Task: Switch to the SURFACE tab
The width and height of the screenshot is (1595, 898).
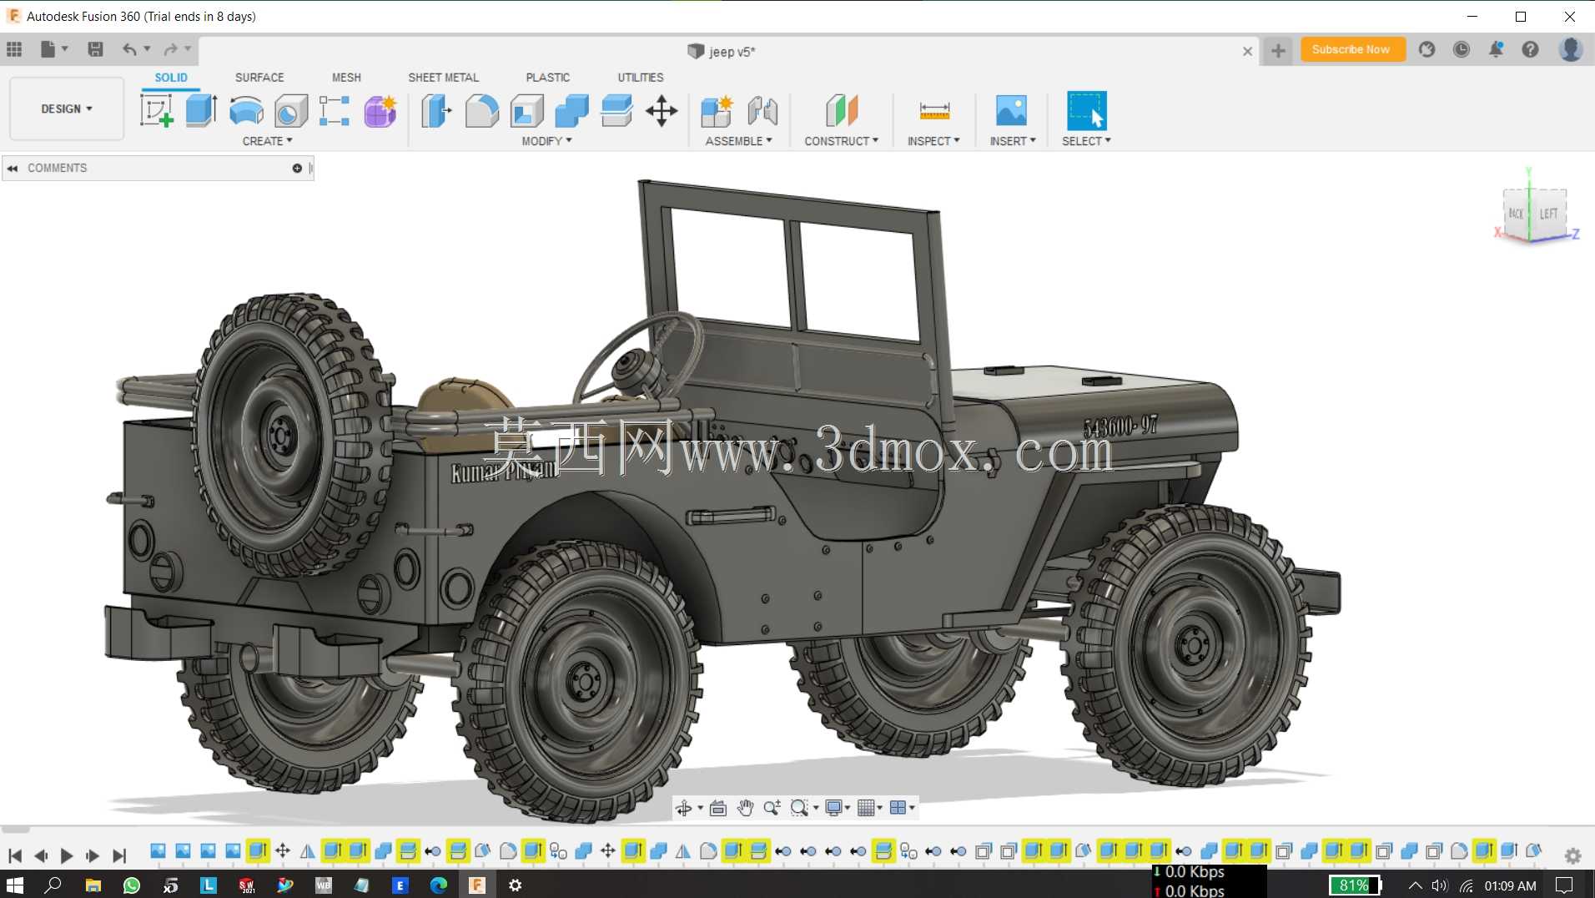Action: click(x=259, y=78)
